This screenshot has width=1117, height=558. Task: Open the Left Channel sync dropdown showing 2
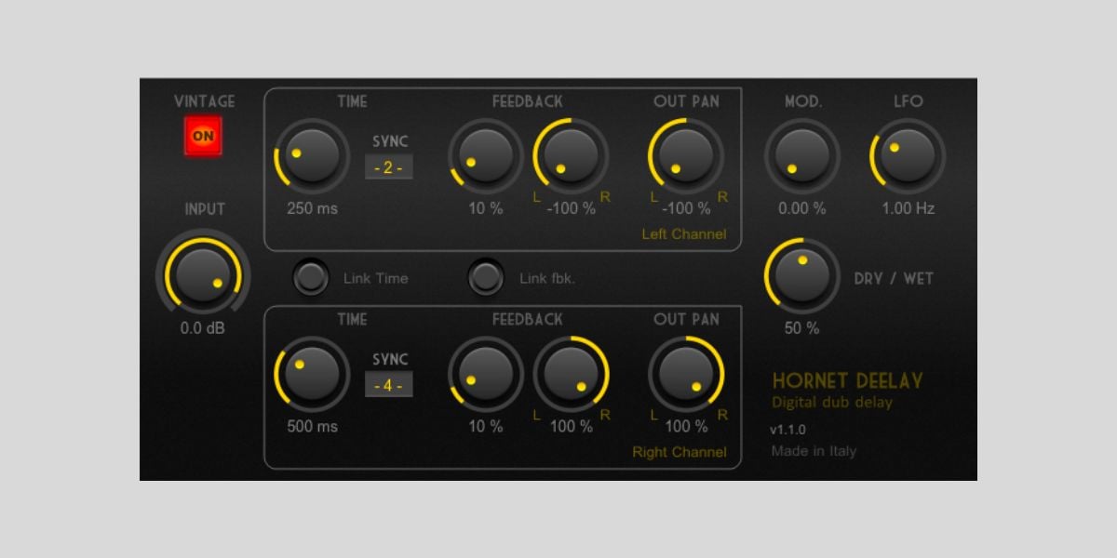click(x=388, y=167)
